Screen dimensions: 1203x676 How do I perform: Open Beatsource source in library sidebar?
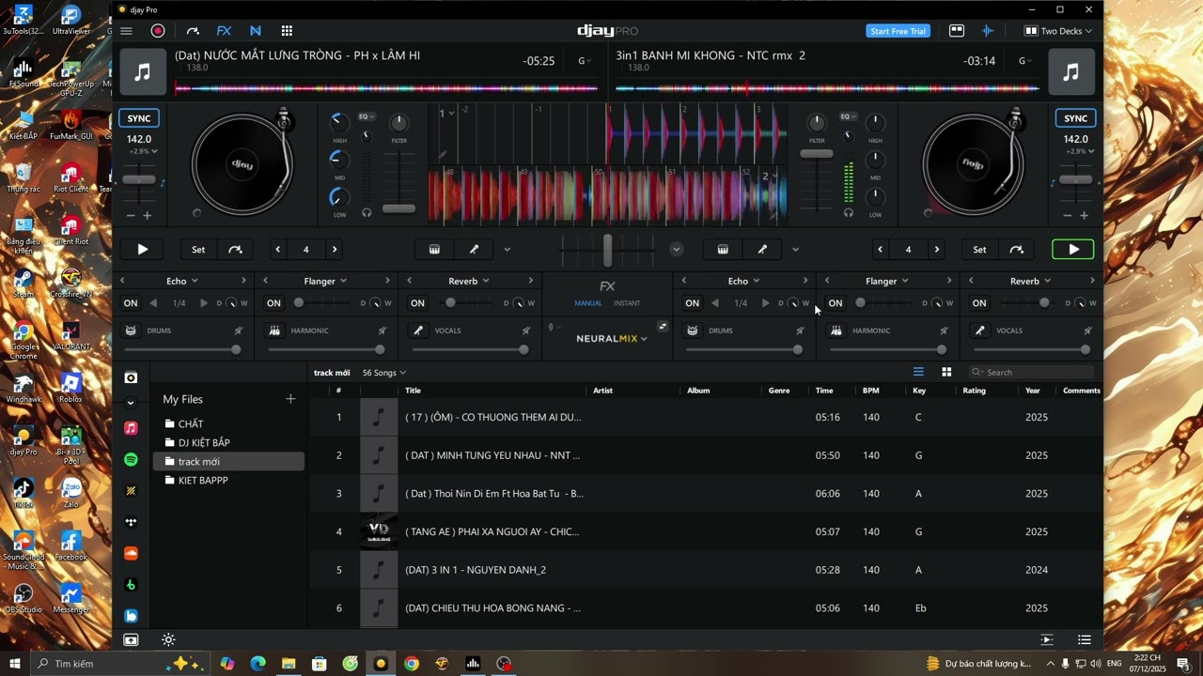coord(131,616)
